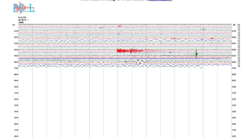Select the 15:15 label on the right axis
Viewport: 245px width, 138px height.
[234, 118]
